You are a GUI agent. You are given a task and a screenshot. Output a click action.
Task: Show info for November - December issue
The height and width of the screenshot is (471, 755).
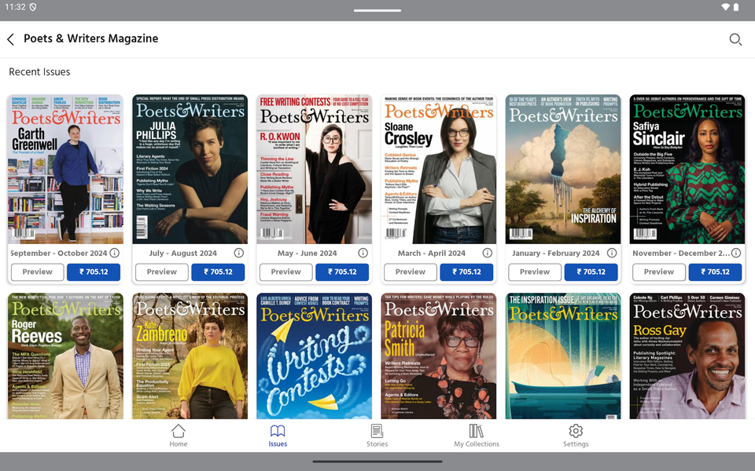tap(736, 253)
